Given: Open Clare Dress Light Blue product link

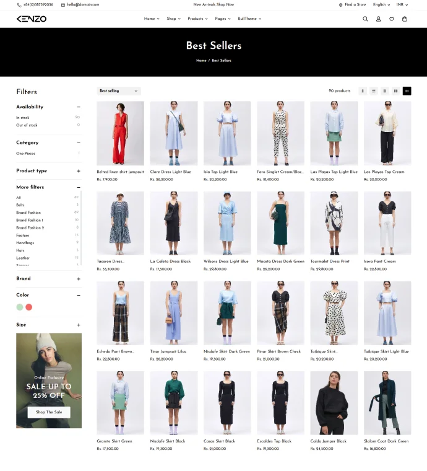Looking at the screenshot, I should click(x=170, y=172).
